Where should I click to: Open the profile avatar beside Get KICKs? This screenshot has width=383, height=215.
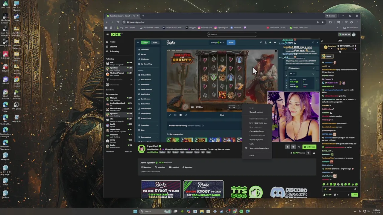coord(354,34)
